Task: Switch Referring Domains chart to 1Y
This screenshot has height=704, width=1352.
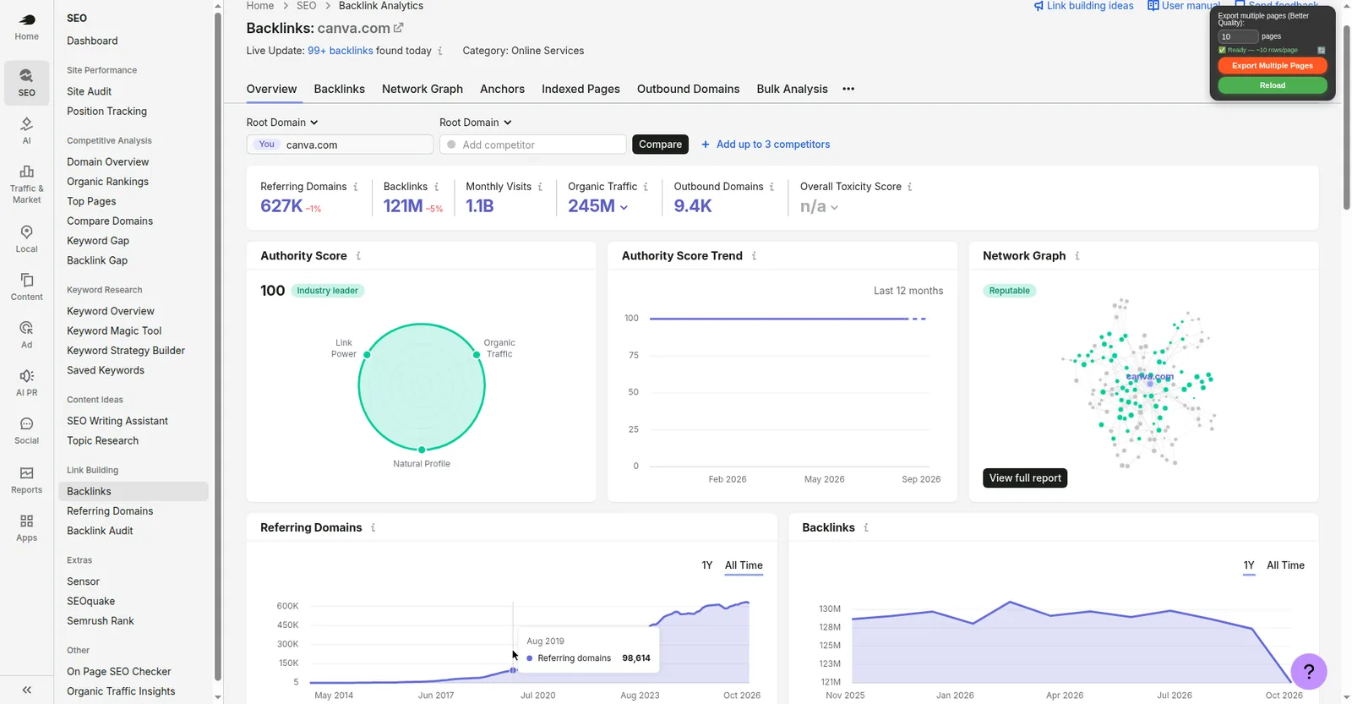Action: click(x=707, y=565)
